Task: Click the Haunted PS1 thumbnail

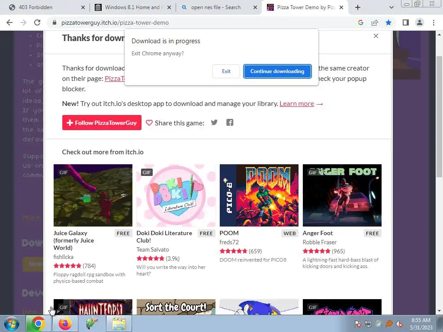Action: click(x=93, y=307)
